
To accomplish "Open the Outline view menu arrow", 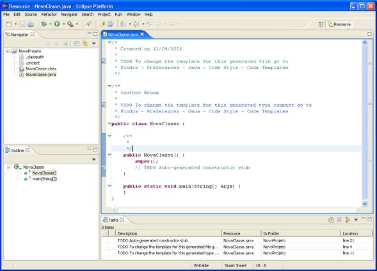I will tap(93, 159).
